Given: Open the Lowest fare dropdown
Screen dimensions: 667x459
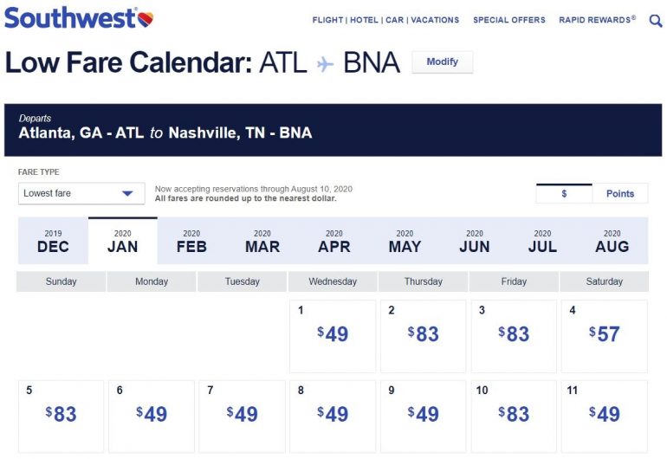Looking at the screenshot, I should click(x=81, y=193).
